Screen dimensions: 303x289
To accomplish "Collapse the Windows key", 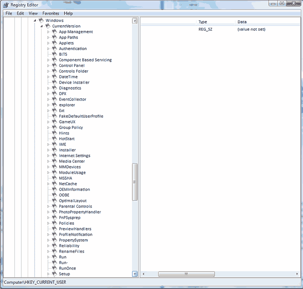I will (35, 20).
